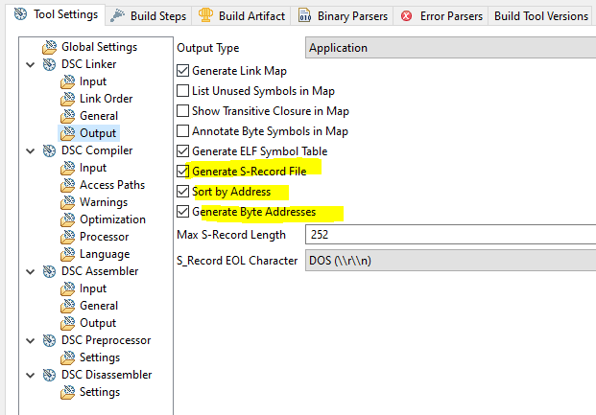The image size is (596, 415).
Task: Click the DSC Linker tool icon
Action: (x=48, y=64)
